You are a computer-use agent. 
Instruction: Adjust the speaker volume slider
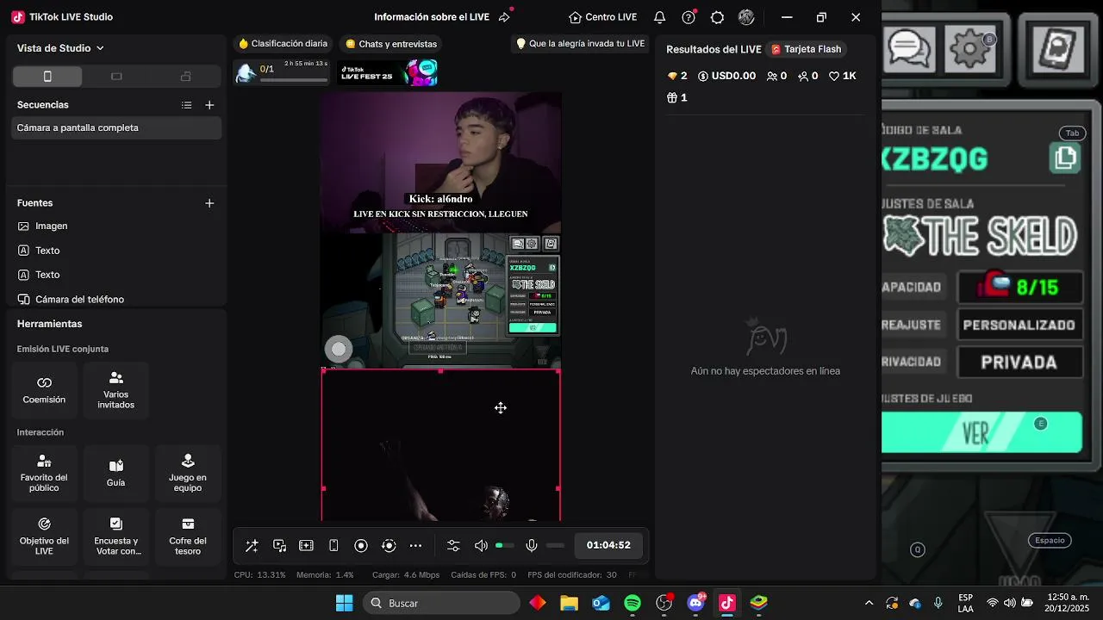[x=505, y=545]
